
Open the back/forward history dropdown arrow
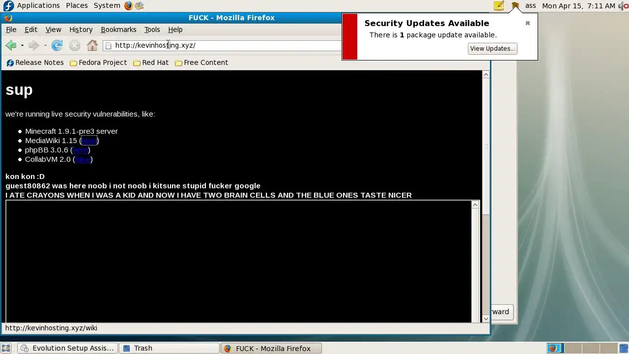[45, 45]
